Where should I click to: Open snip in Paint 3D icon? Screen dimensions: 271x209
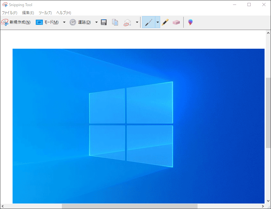[x=190, y=22]
